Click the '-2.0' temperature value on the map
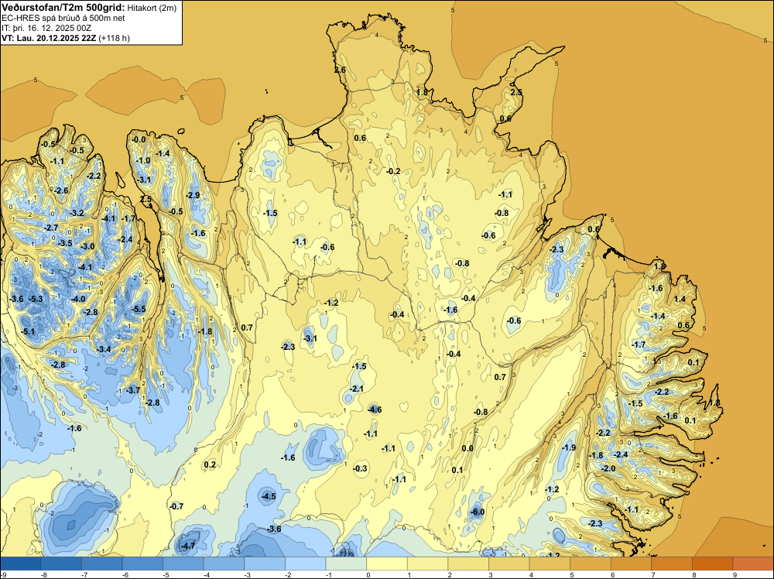The height and width of the screenshot is (579, 774). [x=608, y=468]
